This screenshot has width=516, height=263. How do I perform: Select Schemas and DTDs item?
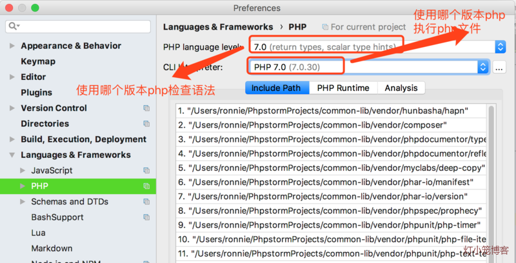(x=70, y=202)
